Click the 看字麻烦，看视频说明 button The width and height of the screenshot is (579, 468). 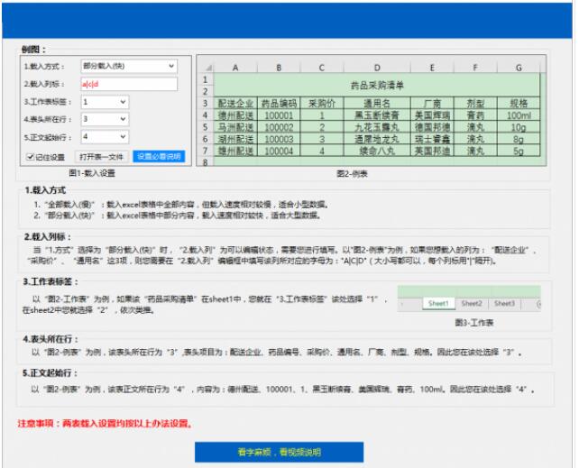tap(280, 452)
